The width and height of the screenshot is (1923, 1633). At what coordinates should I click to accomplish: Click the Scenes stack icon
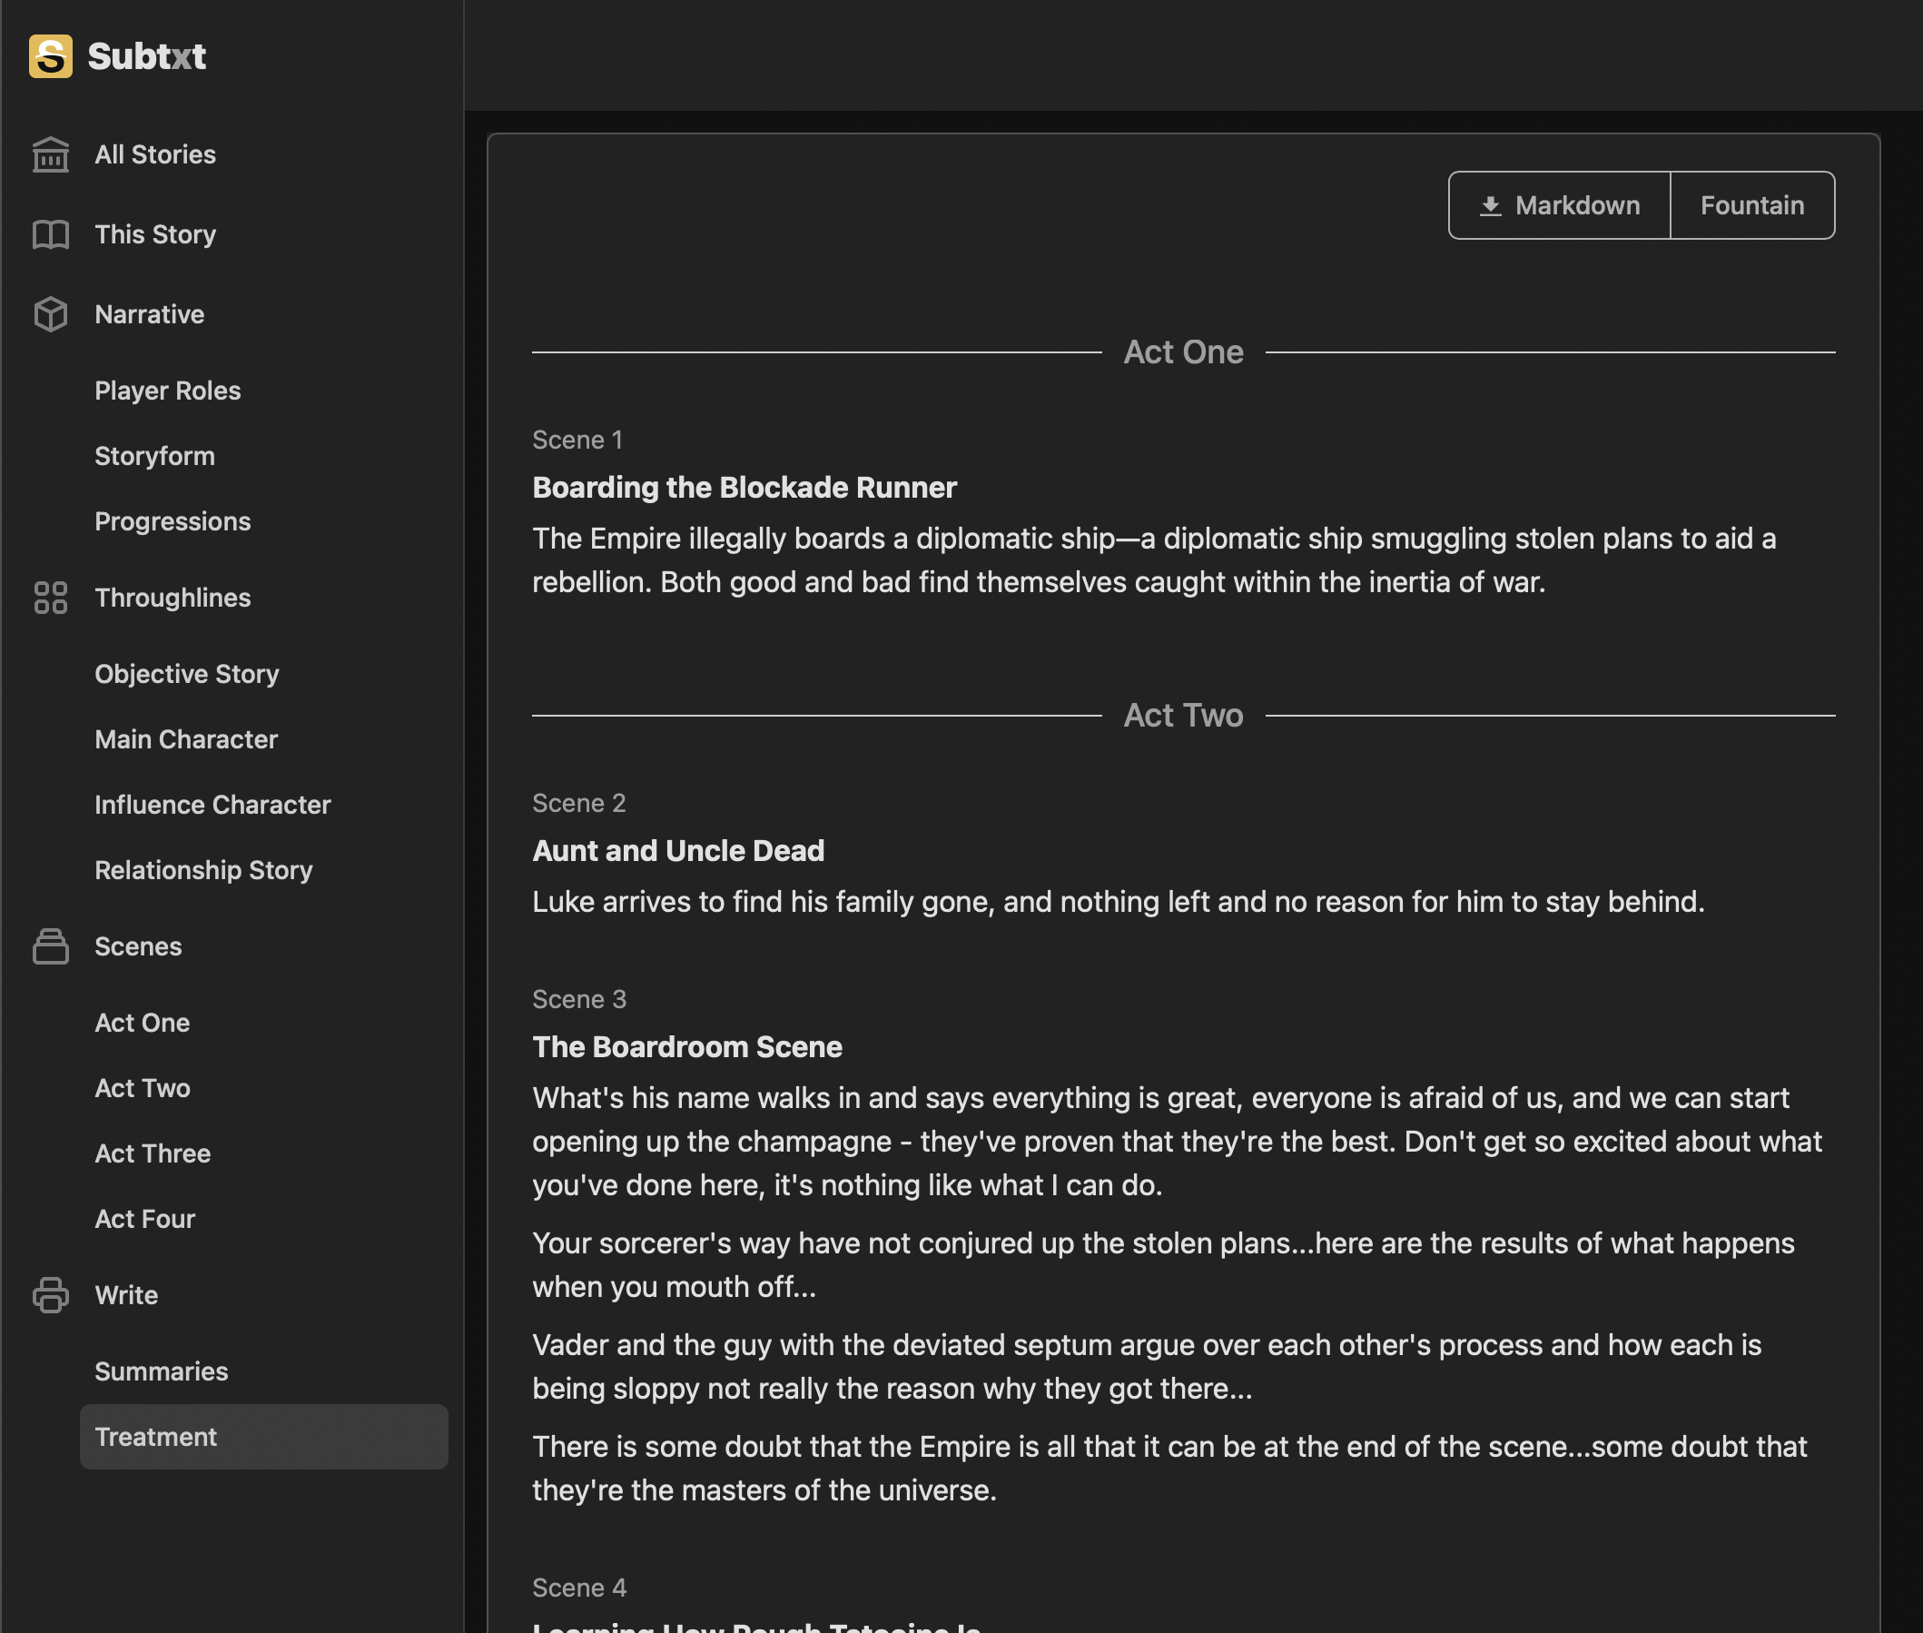point(51,946)
